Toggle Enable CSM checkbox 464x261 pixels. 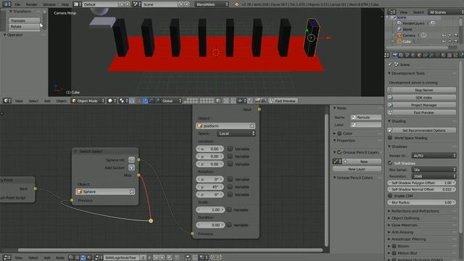coord(390,196)
